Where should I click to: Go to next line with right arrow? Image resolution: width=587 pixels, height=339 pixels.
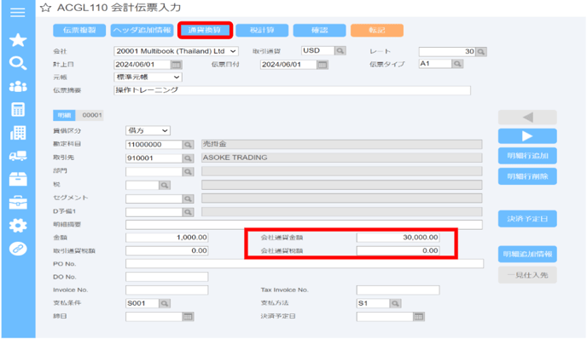[x=527, y=136]
